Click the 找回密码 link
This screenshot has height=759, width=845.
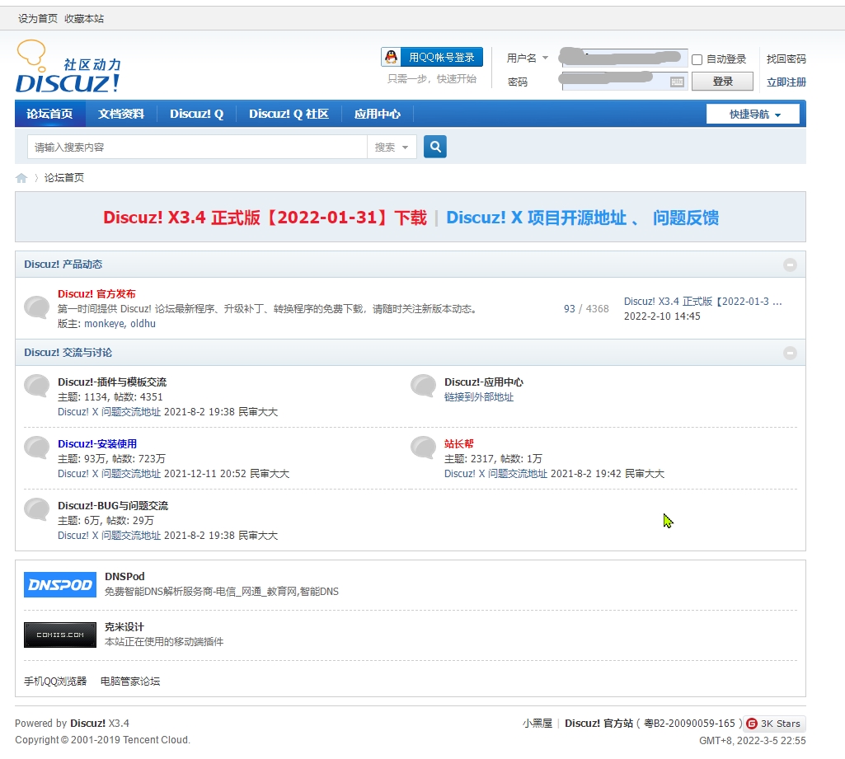[786, 59]
